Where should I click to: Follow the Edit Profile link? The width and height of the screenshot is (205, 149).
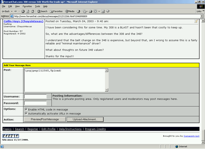tap(48, 129)
